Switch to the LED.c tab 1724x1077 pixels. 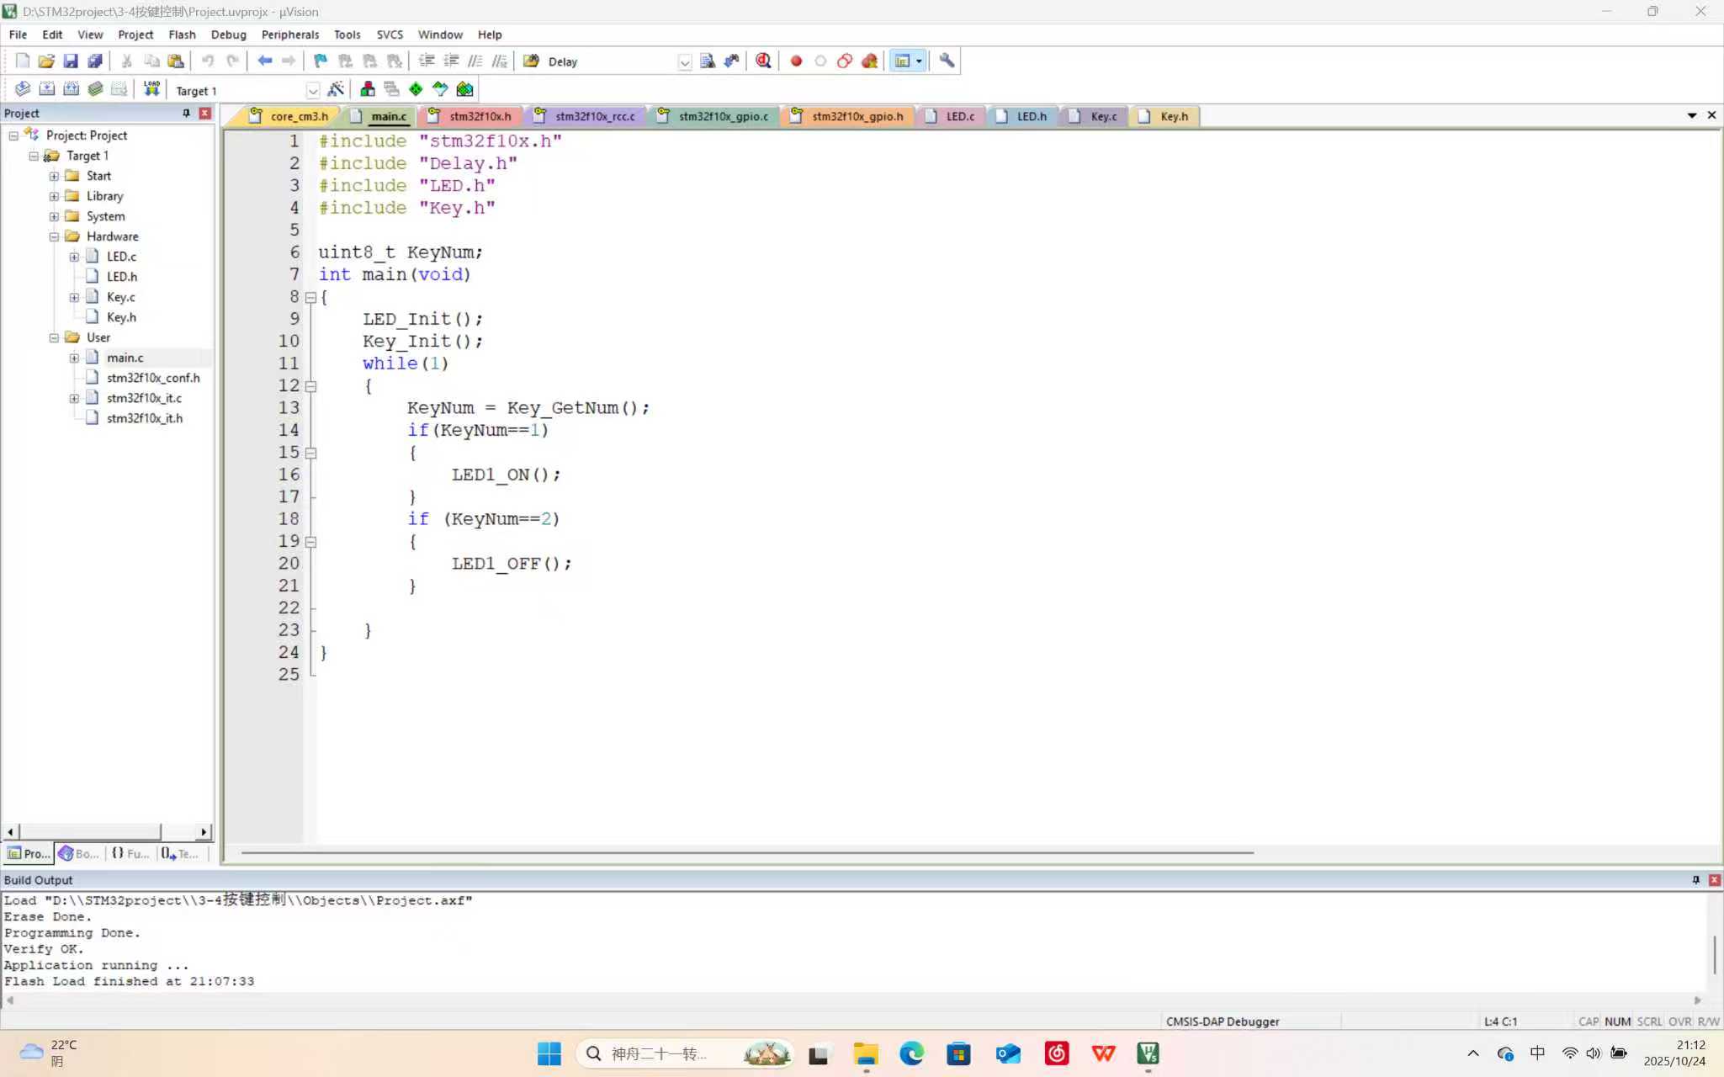coord(959,116)
